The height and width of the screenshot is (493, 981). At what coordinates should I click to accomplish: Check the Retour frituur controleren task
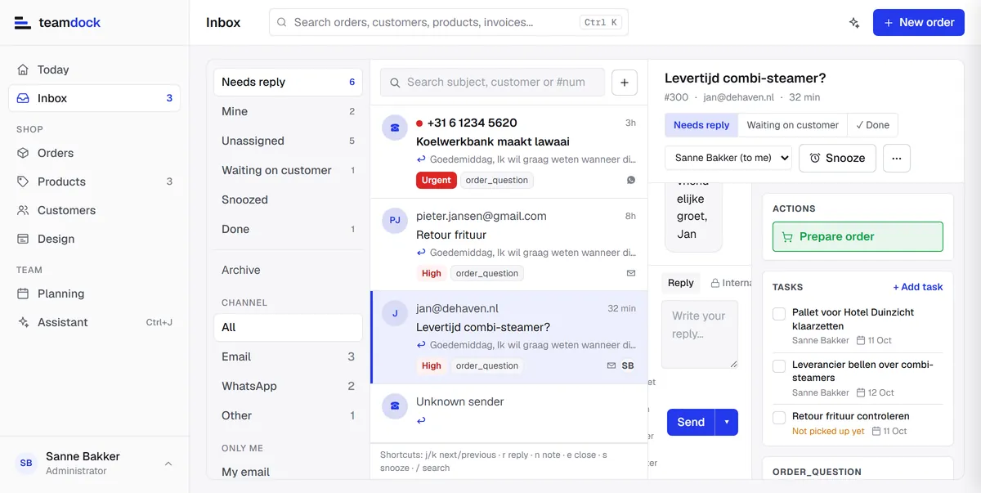pyautogui.click(x=779, y=418)
